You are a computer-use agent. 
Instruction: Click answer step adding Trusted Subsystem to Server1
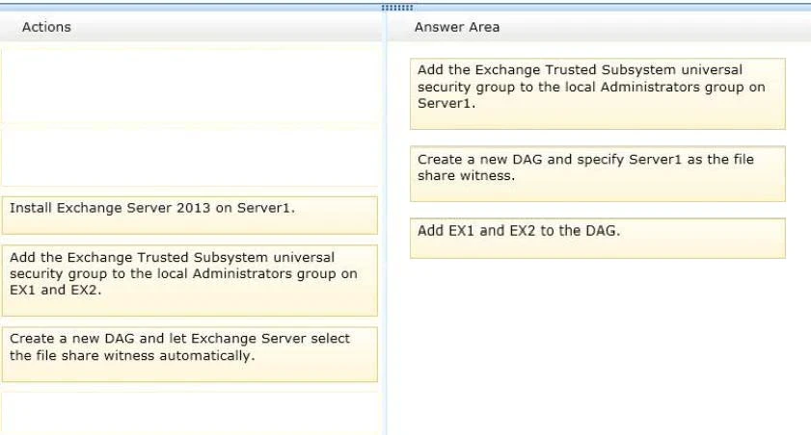click(597, 93)
